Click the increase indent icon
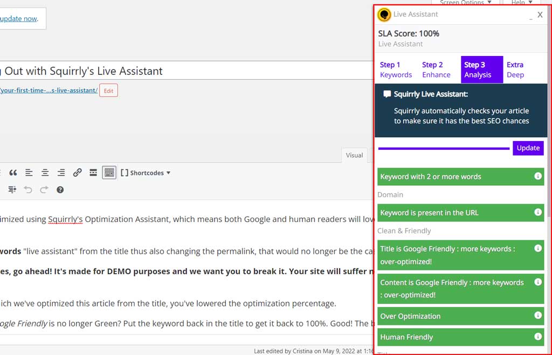 tap(12, 190)
